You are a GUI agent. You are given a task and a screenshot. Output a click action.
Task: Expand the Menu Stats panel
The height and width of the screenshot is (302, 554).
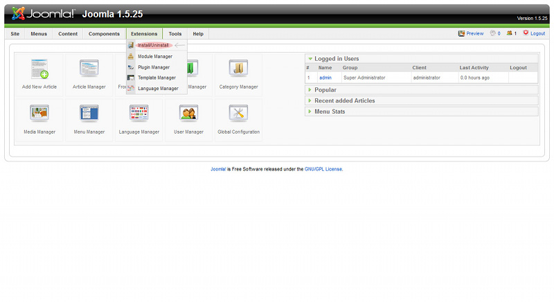tap(310, 112)
